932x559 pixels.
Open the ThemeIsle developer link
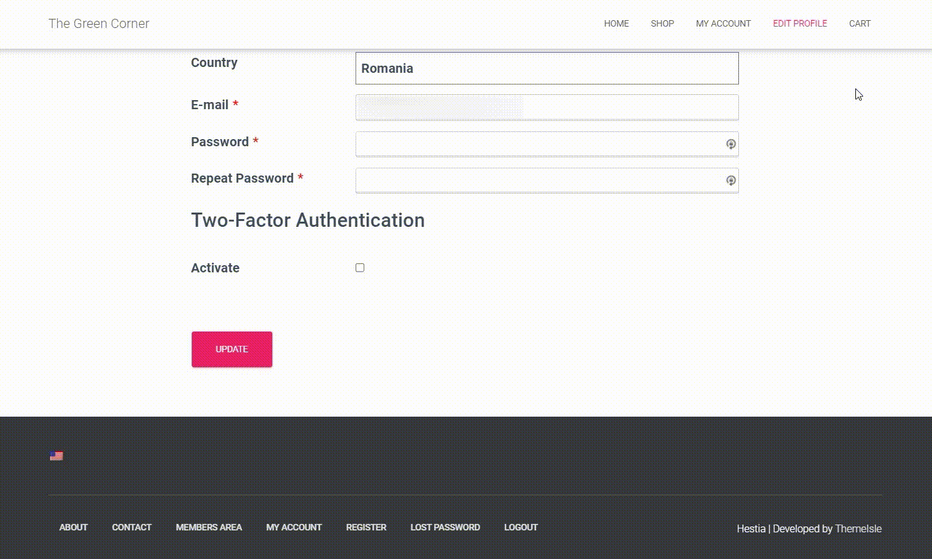(858, 528)
